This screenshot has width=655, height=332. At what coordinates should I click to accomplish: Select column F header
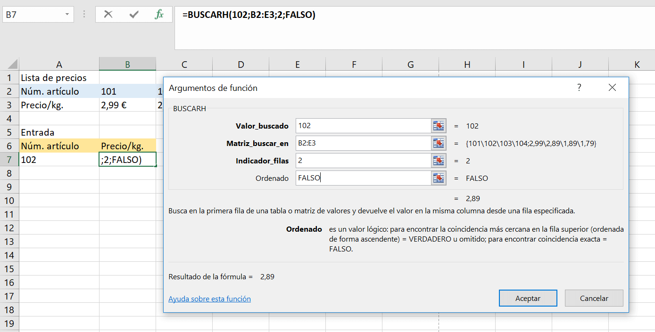[x=354, y=65]
